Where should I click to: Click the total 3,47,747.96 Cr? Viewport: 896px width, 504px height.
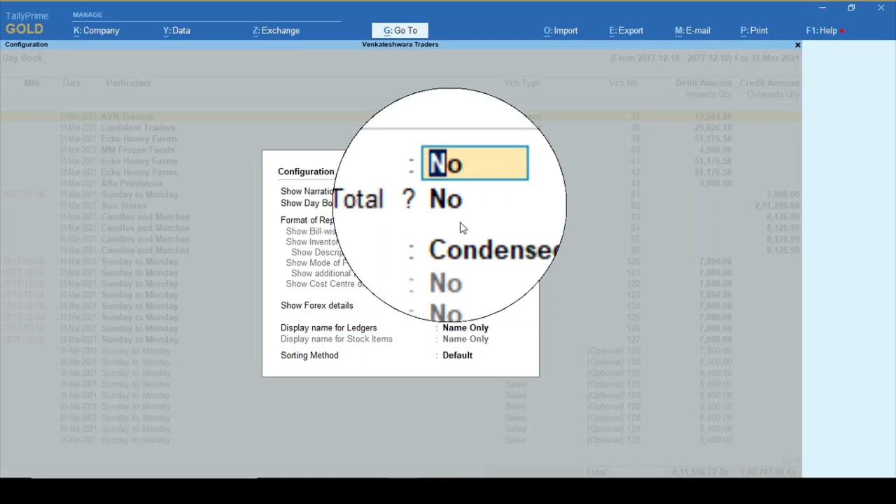click(x=769, y=472)
